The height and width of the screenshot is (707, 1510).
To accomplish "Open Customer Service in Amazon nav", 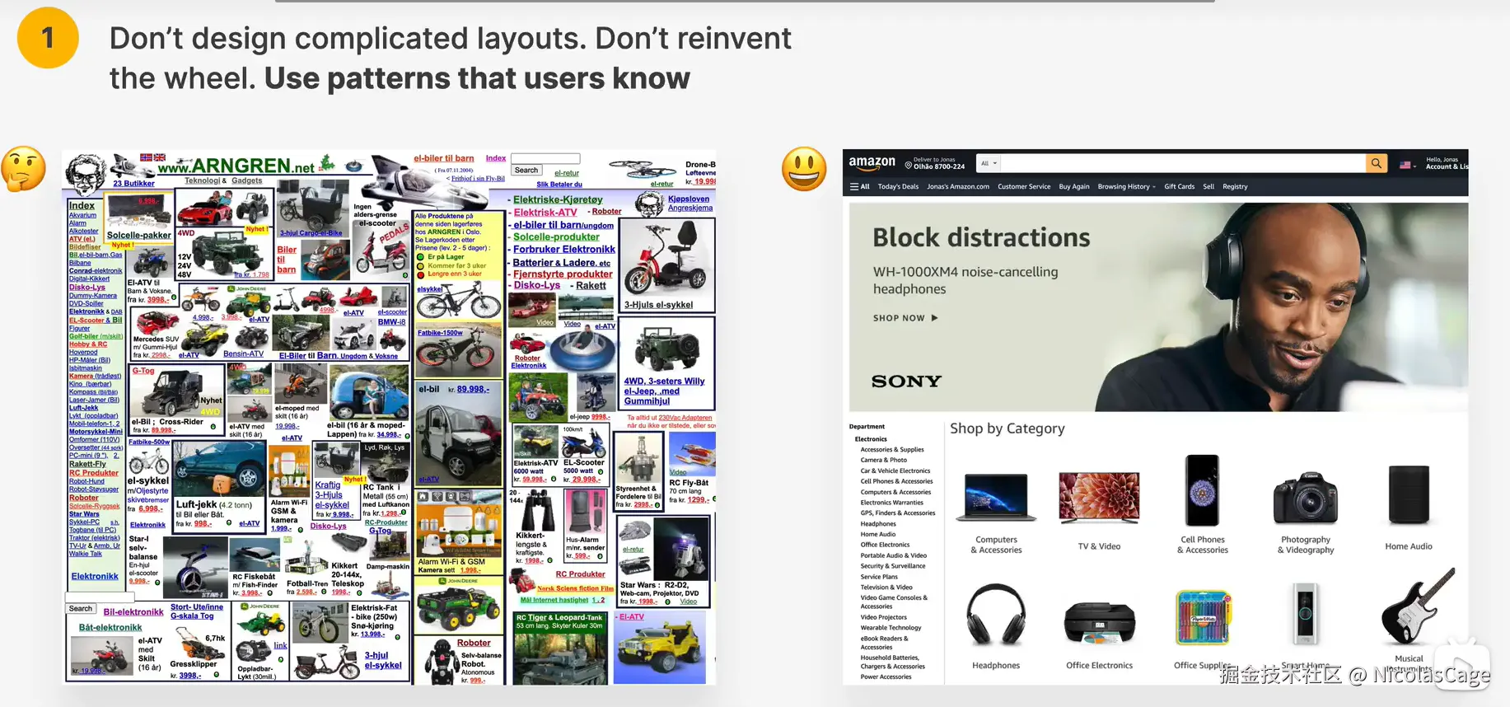I will pos(1024,186).
